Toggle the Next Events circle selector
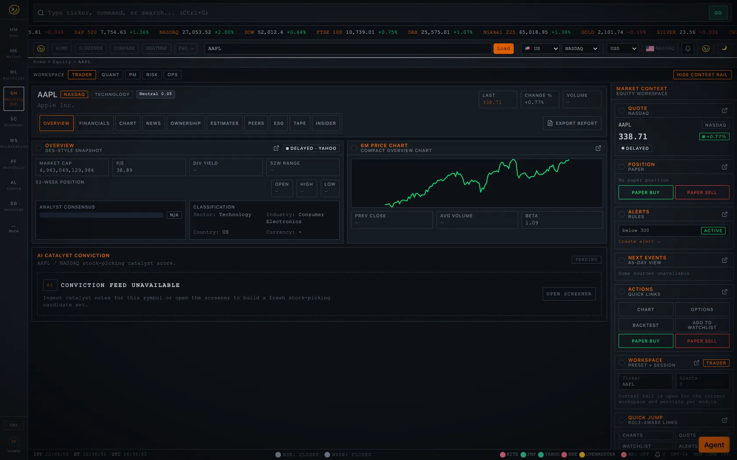This screenshot has width=737, height=460. 621,260
